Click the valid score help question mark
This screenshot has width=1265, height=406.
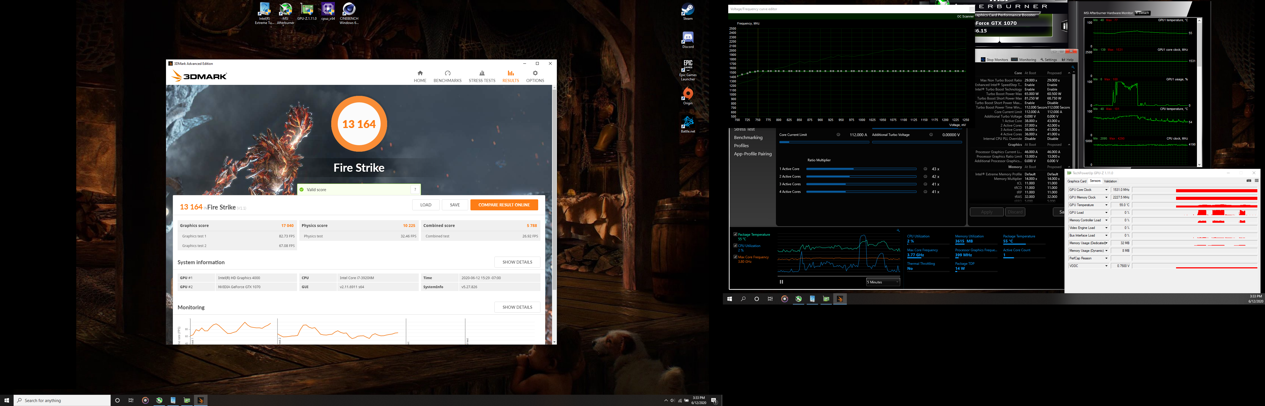pos(415,189)
